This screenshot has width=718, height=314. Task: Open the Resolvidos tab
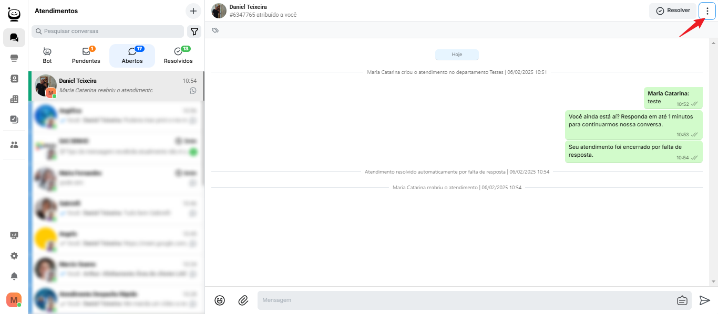coord(178,56)
